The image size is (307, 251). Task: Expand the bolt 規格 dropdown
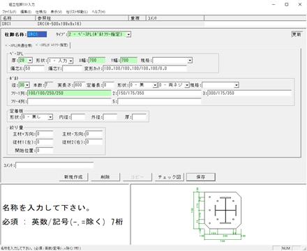[237, 85]
